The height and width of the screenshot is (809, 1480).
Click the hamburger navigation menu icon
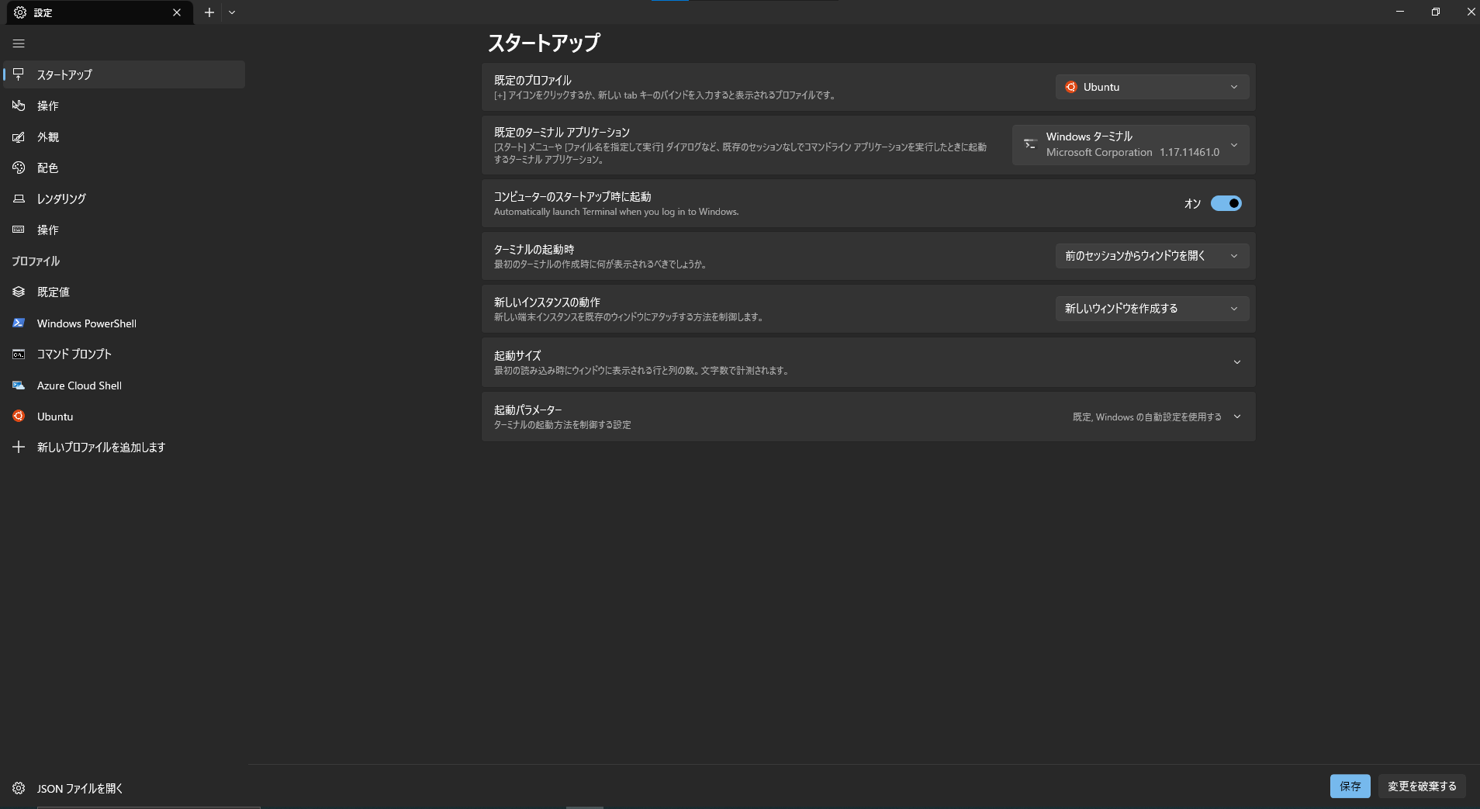coord(18,43)
